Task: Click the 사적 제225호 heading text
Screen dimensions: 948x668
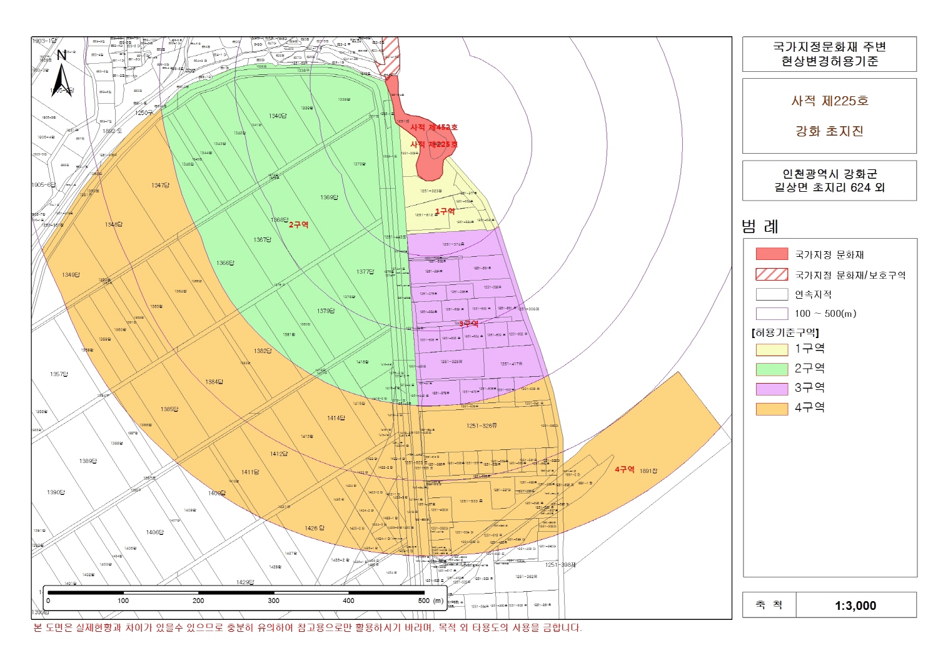Action: [x=829, y=101]
